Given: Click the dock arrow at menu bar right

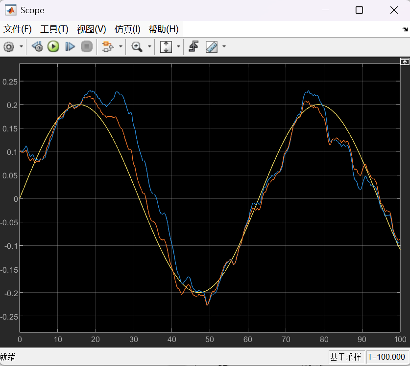Looking at the screenshot, I should (405, 30).
